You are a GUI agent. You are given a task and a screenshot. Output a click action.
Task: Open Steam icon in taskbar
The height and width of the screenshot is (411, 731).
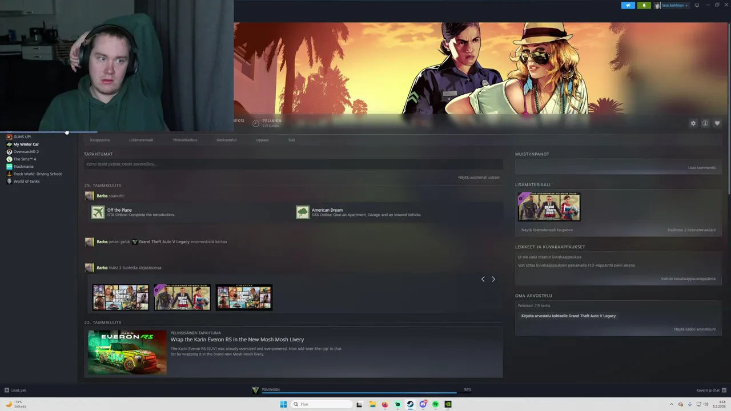pos(410,404)
